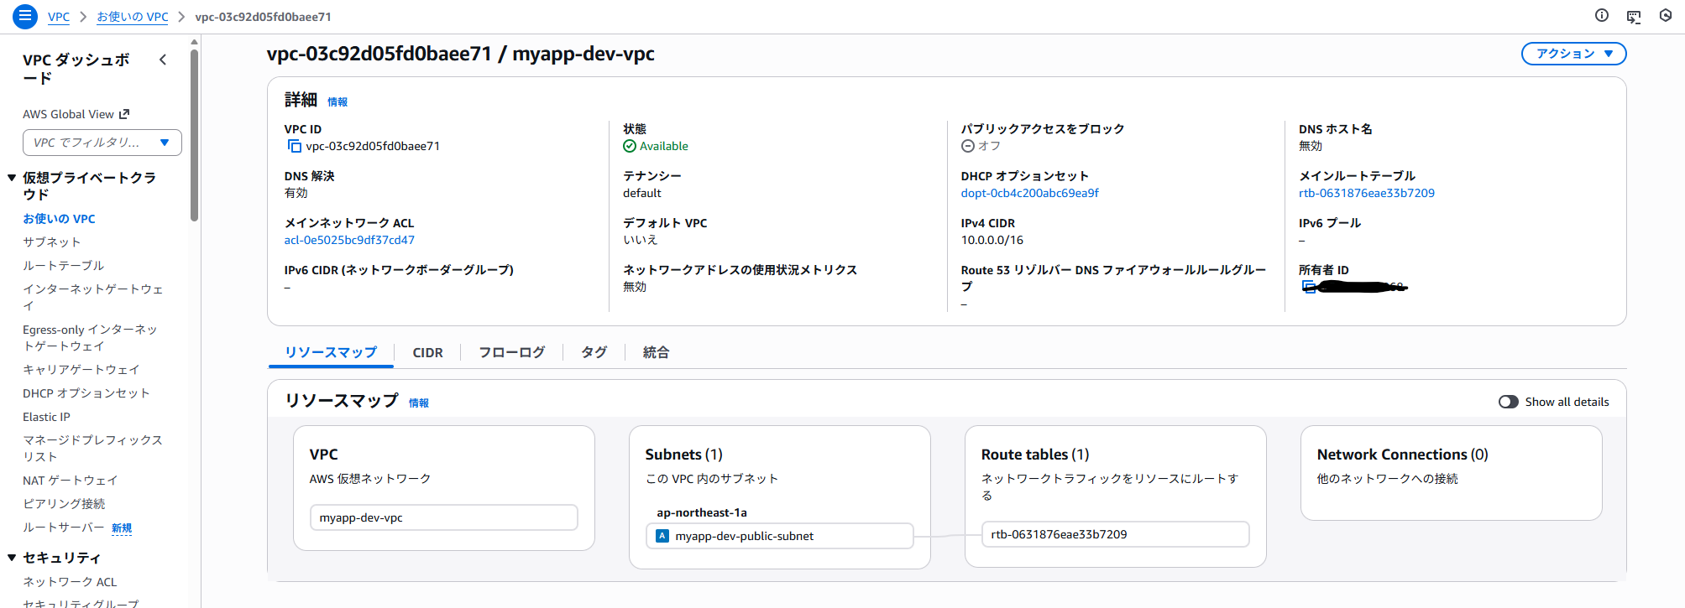Click the AWS Global View external link icon
This screenshot has height=608, width=1685.
coord(124,114)
